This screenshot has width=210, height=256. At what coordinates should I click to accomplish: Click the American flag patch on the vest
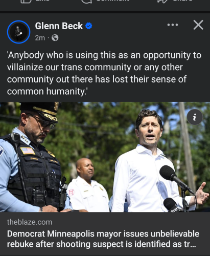28,151
